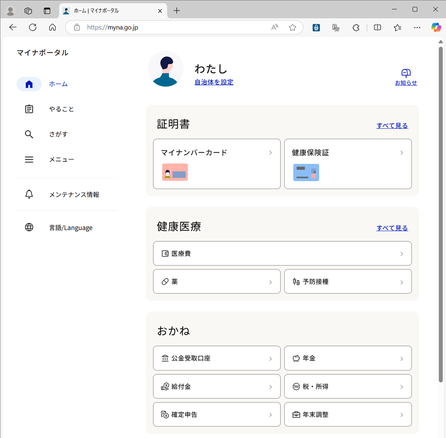Open Copilot icon in toolbar

pos(436,27)
